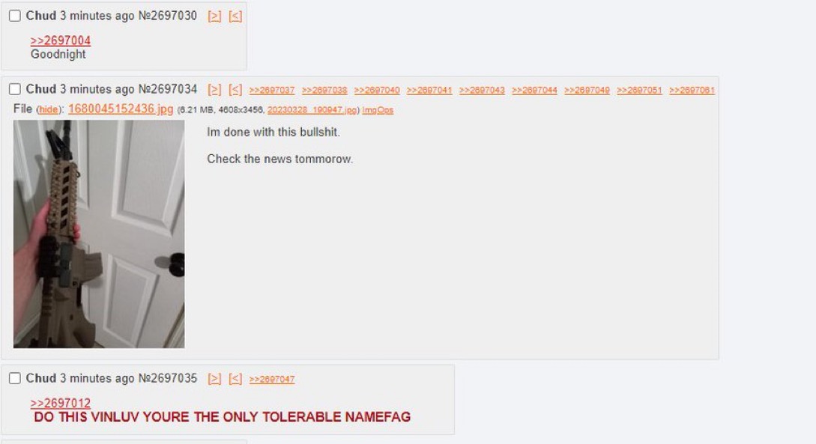
Task: Open ImgOps reverse search link
Action: point(378,110)
